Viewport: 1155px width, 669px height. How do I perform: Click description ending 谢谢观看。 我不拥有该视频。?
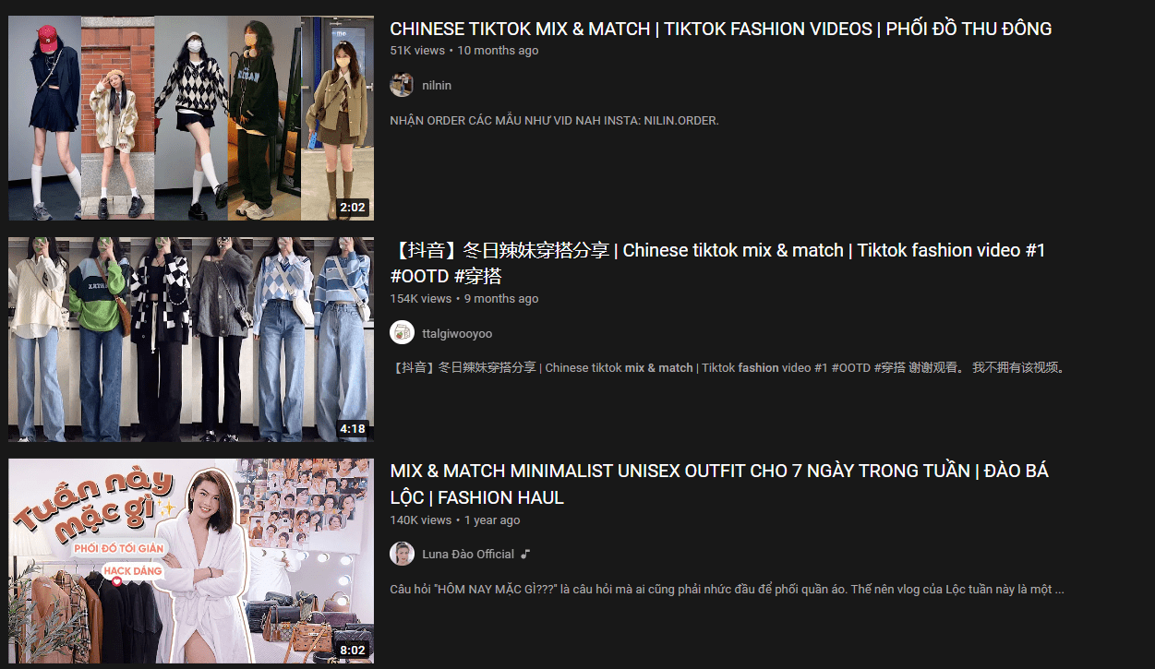(x=729, y=367)
